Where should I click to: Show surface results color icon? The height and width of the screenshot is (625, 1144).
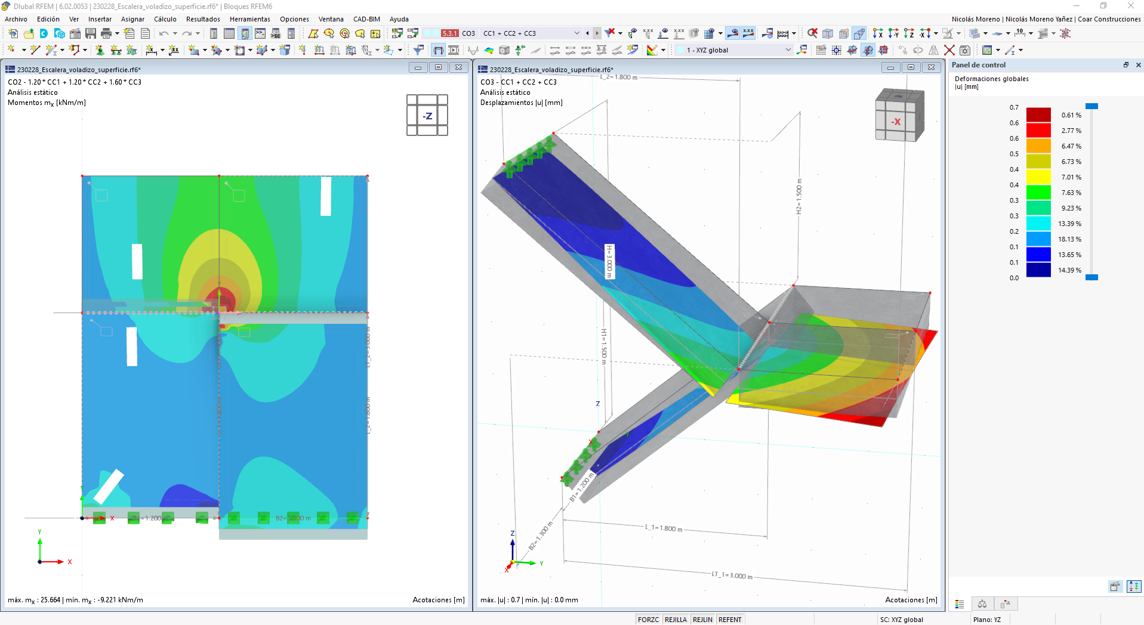coord(489,50)
